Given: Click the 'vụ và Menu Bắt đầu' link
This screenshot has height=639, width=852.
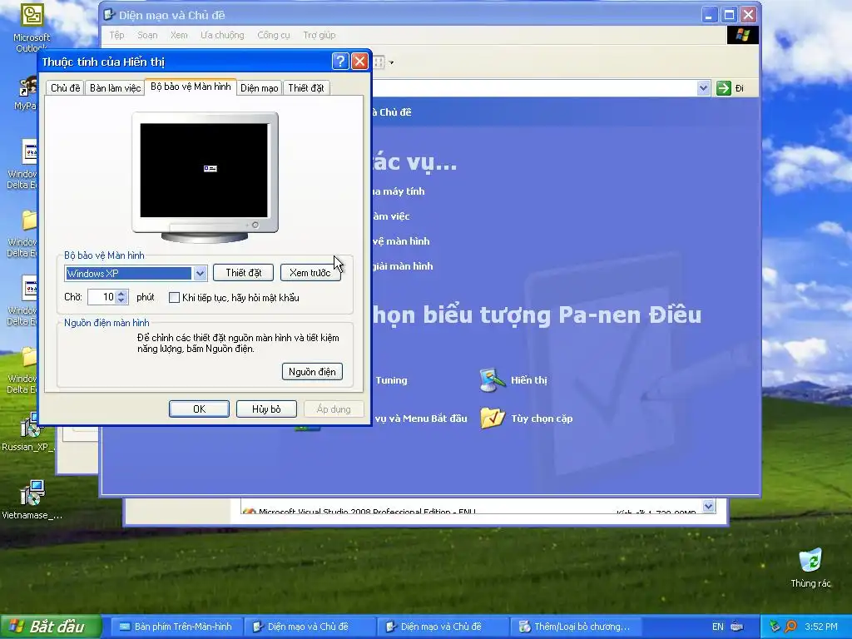Looking at the screenshot, I should pyautogui.click(x=420, y=419).
